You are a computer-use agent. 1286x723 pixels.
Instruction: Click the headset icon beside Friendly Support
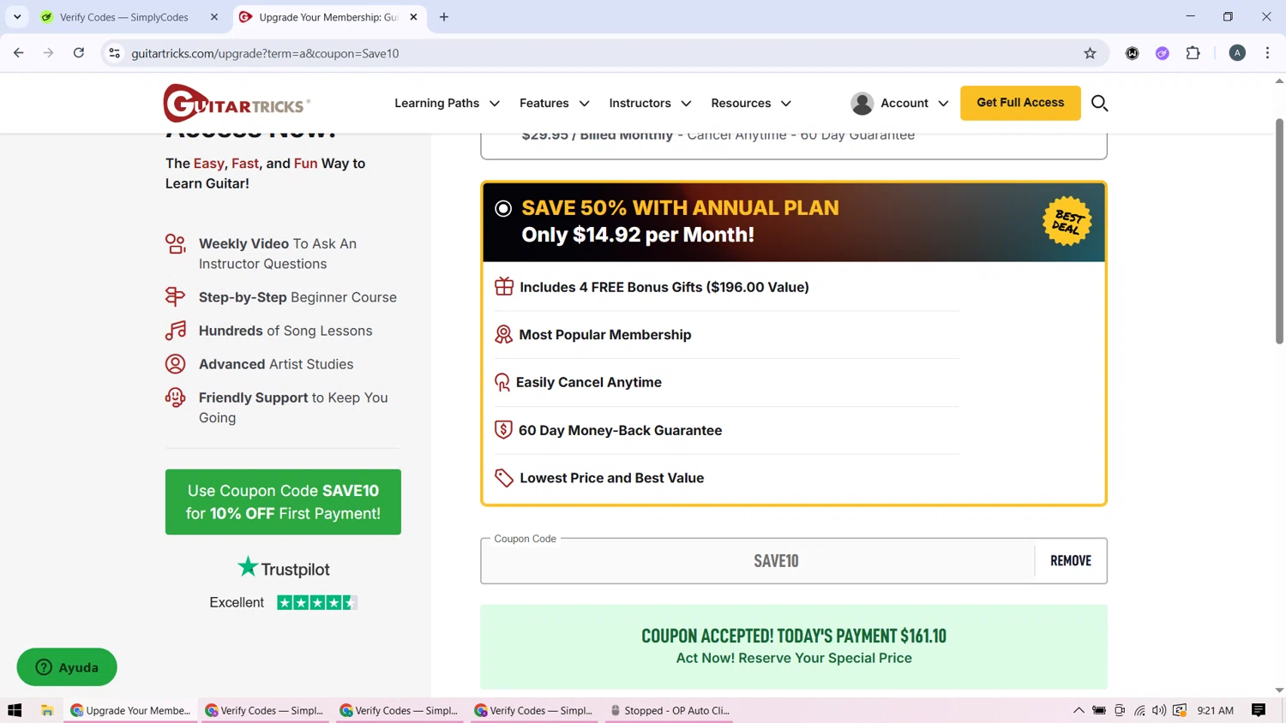pos(175,397)
